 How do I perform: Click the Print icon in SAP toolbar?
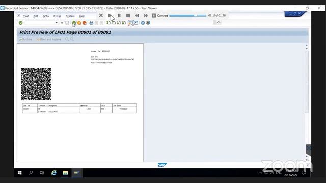(x=91, y=23)
